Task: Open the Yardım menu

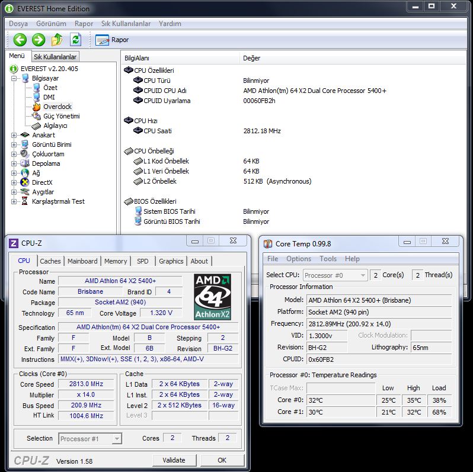Action: coord(170,24)
